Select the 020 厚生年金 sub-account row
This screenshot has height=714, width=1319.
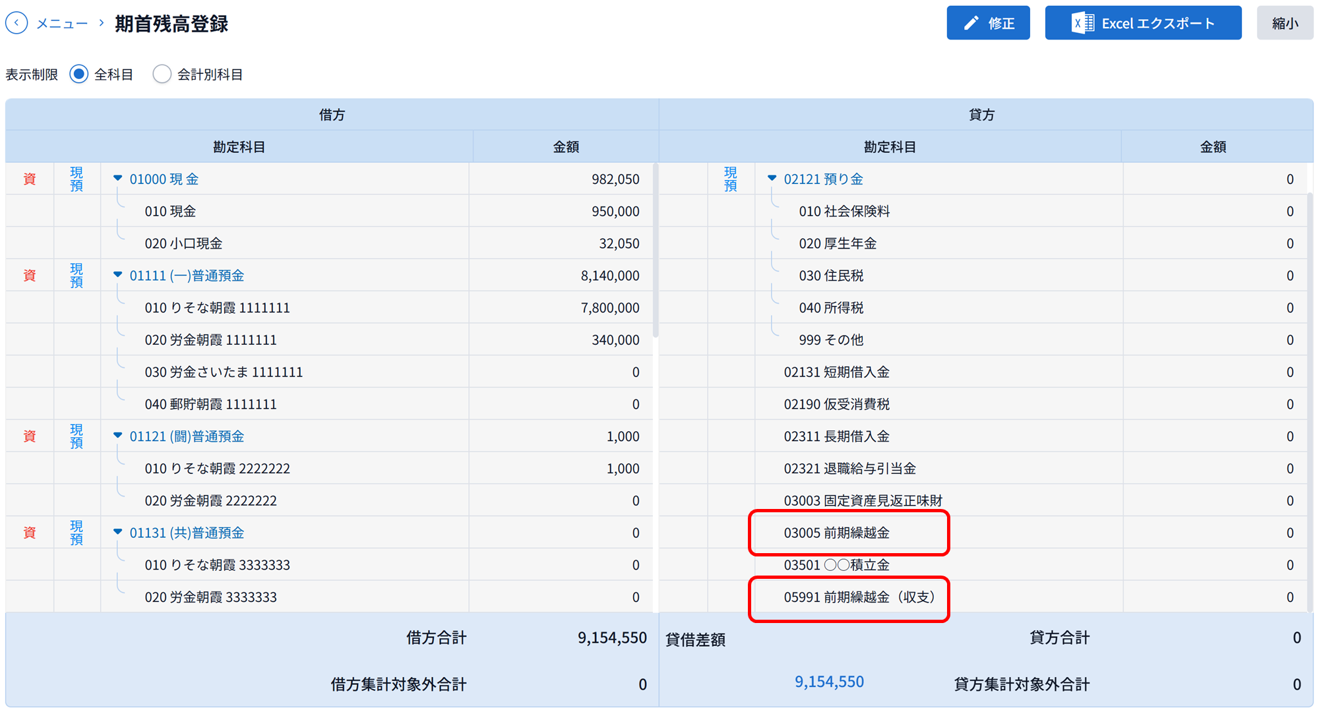pos(983,243)
